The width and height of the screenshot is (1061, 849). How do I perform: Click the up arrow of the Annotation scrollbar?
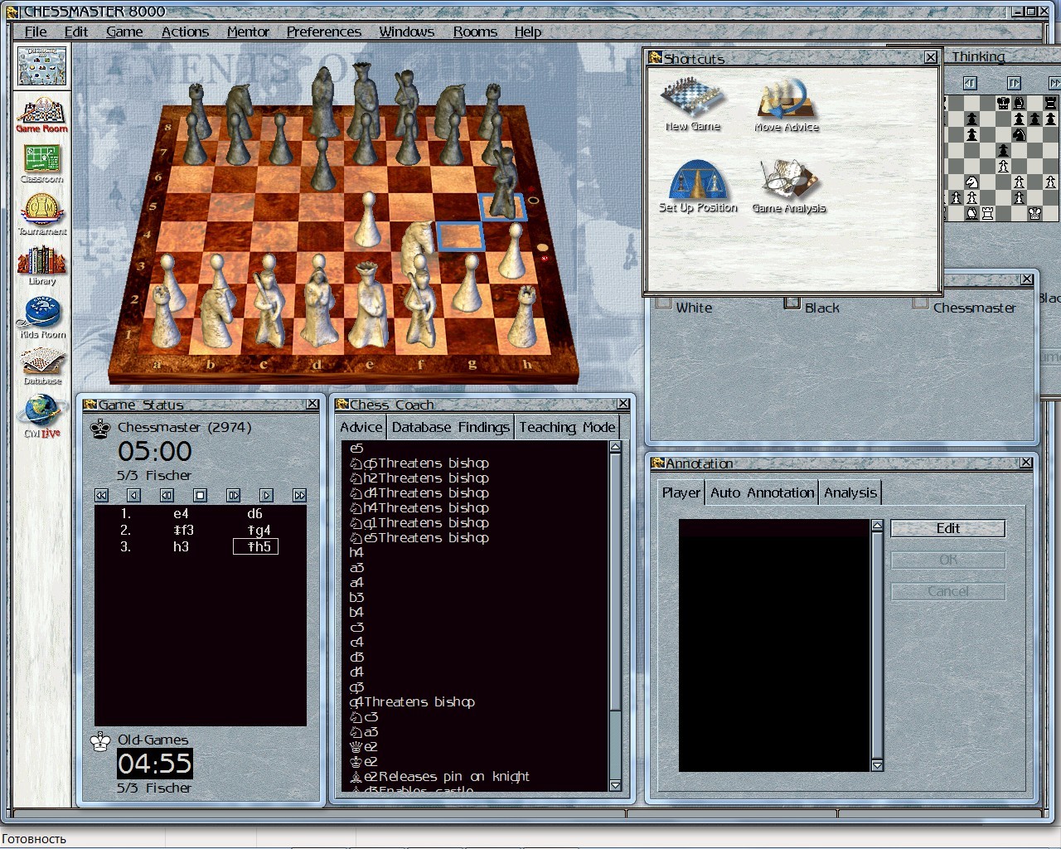click(x=877, y=526)
